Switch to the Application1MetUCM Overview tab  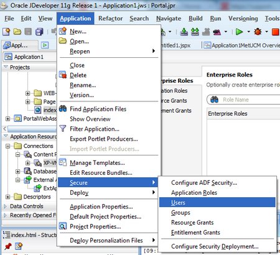241,45
